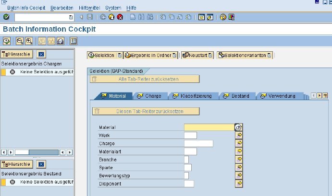This screenshot has width=332, height=196.
Task: Open the tab list overview icon
Action: 325,95
